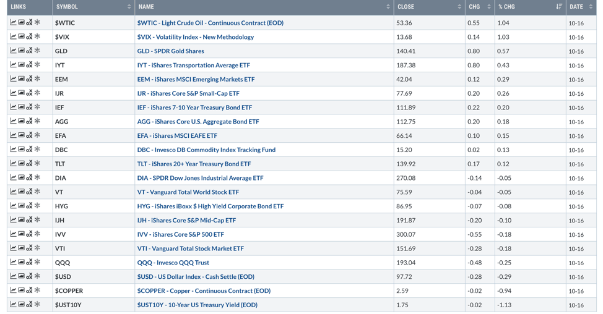Open point & figure icon for $USD row
Image resolution: width=603 pixels, height=314 pixels.
click(x=29, y=276)
